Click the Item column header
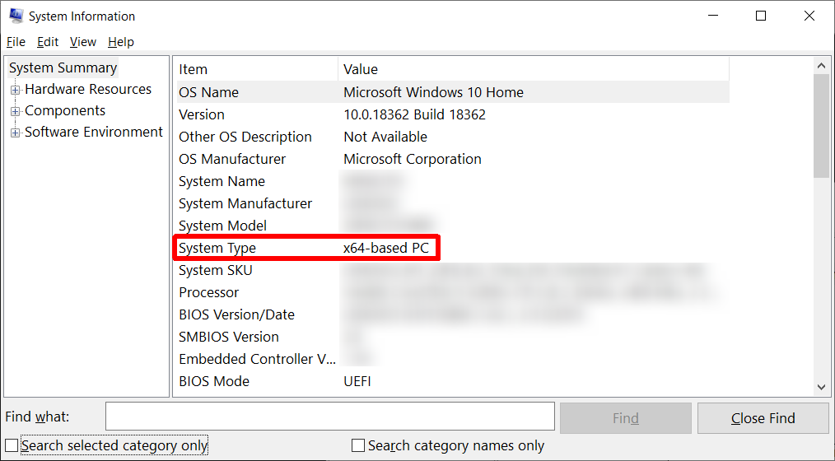Screen dimensions: 835x461 [x=258, y=69]
